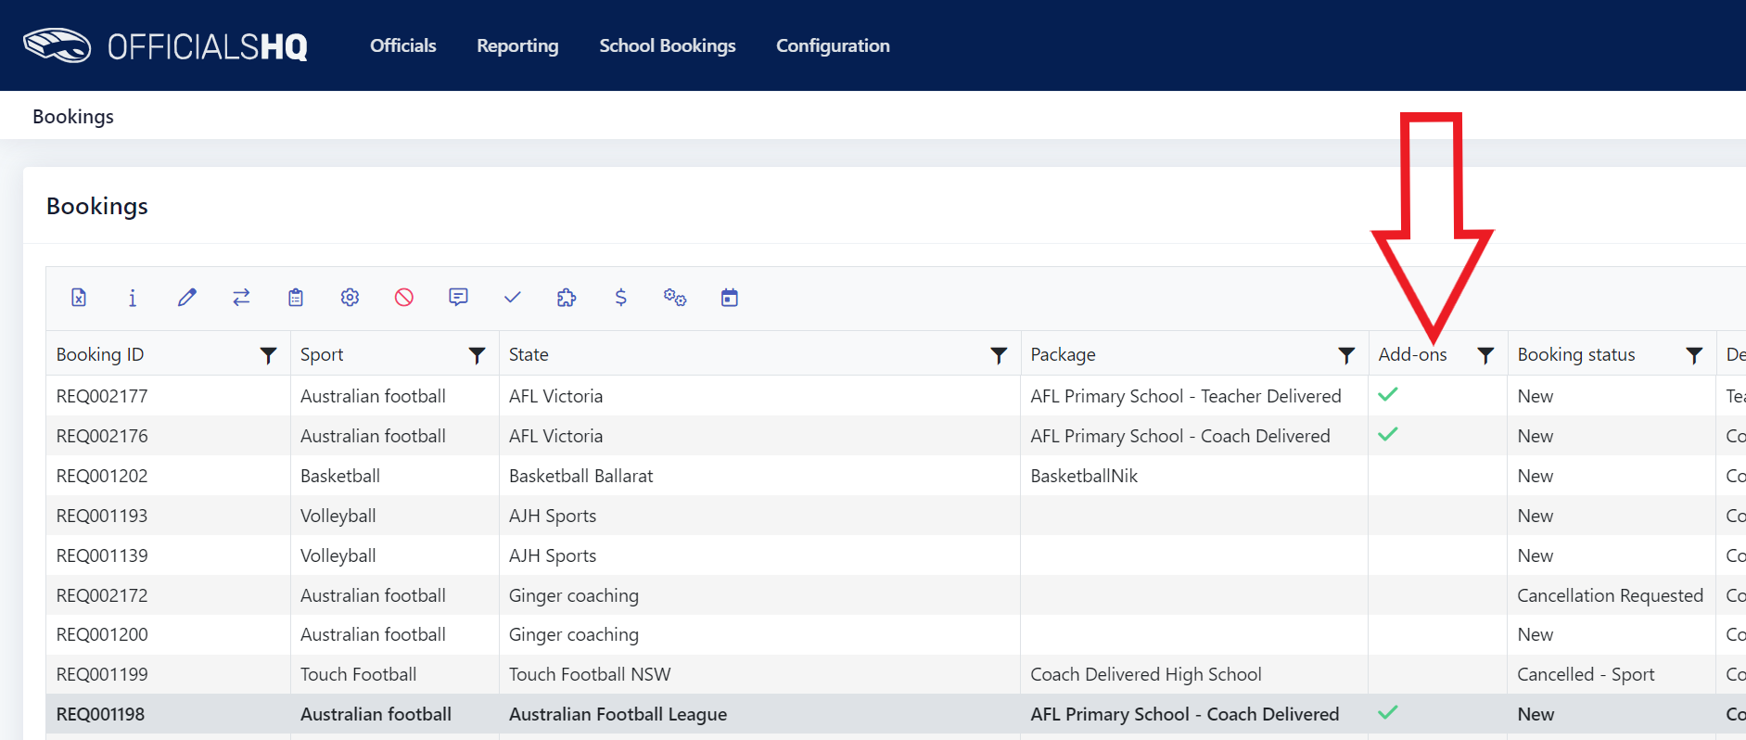
Task: Sort by Package column header
Action: coord(1063,354)
